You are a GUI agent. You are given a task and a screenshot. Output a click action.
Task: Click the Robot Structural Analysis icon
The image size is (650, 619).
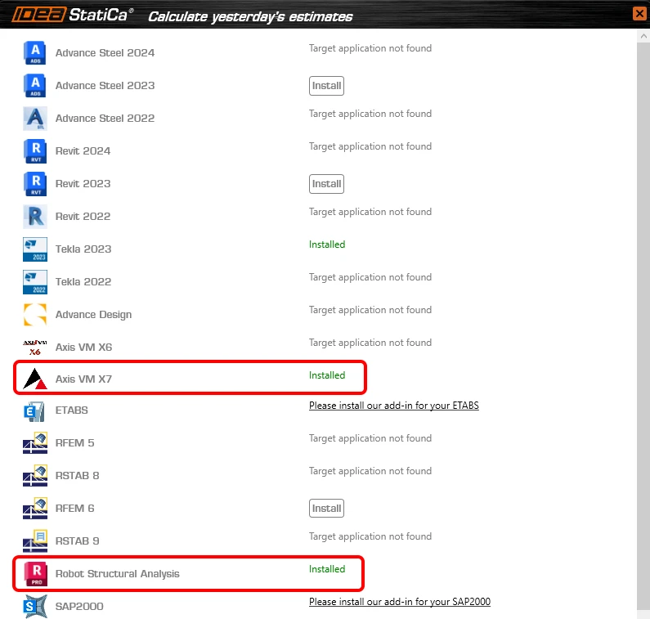[x=36, y=574]
